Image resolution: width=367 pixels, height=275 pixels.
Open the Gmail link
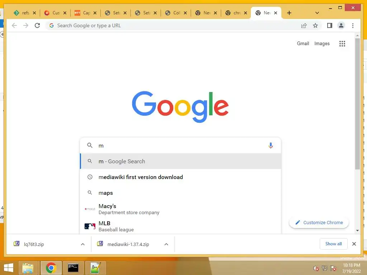pos(303,43)
